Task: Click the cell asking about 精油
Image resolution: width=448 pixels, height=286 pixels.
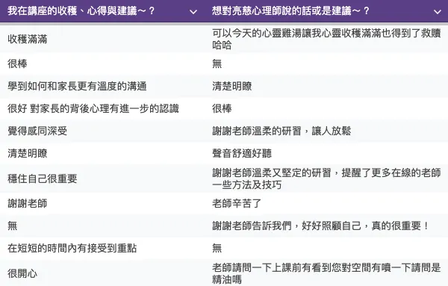Action: tap(326, 273)
